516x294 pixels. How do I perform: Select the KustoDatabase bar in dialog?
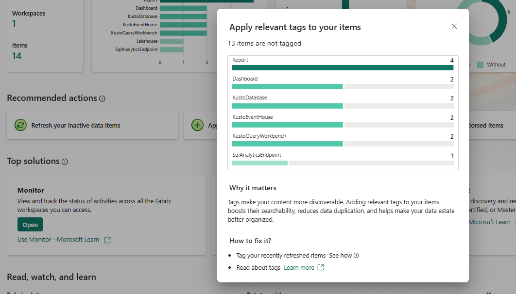coord(288,105)
